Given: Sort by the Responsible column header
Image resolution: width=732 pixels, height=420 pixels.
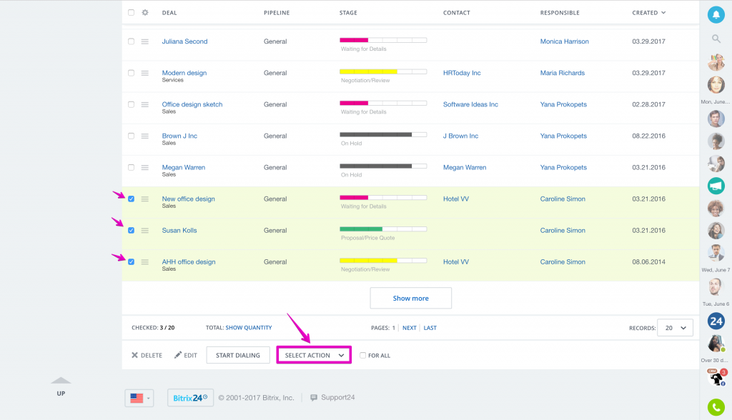Looking at the screenshot, I should pos(560,13).
